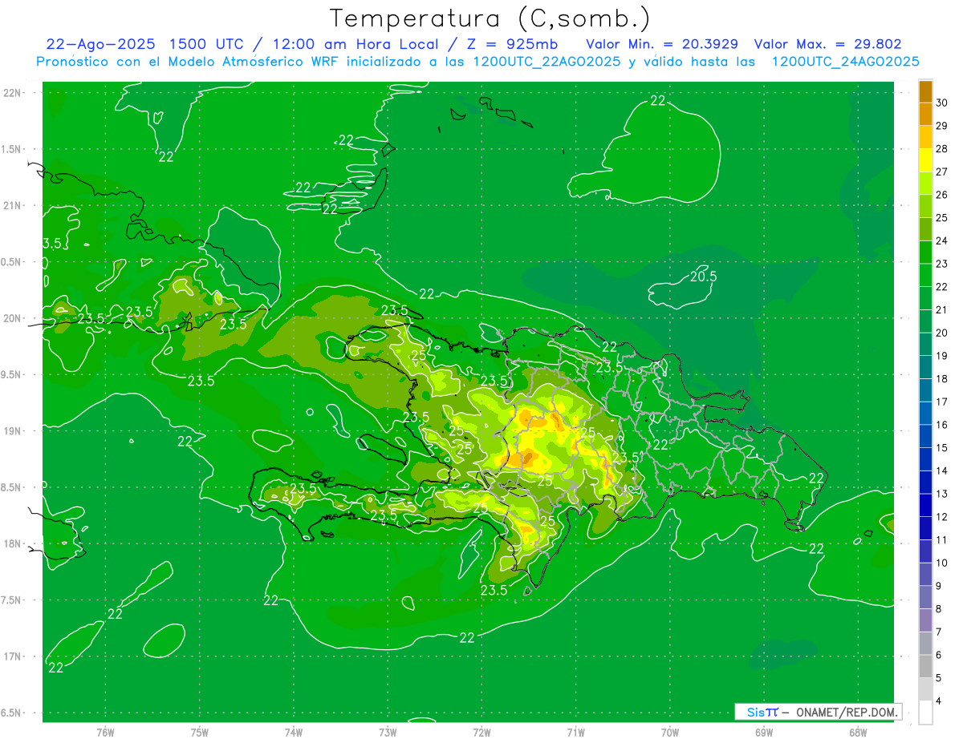Click the "1500 UTC" time label
Viewport: 963px width, 743px height.
tap(205, 44)
